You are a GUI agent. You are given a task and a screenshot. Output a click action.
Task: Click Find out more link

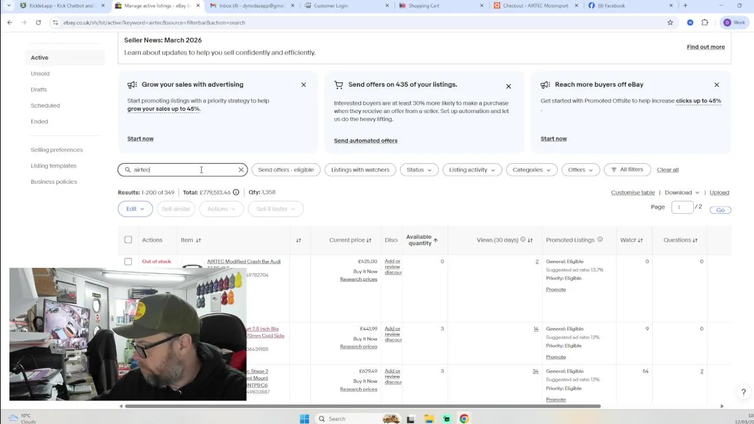(706, 47)
